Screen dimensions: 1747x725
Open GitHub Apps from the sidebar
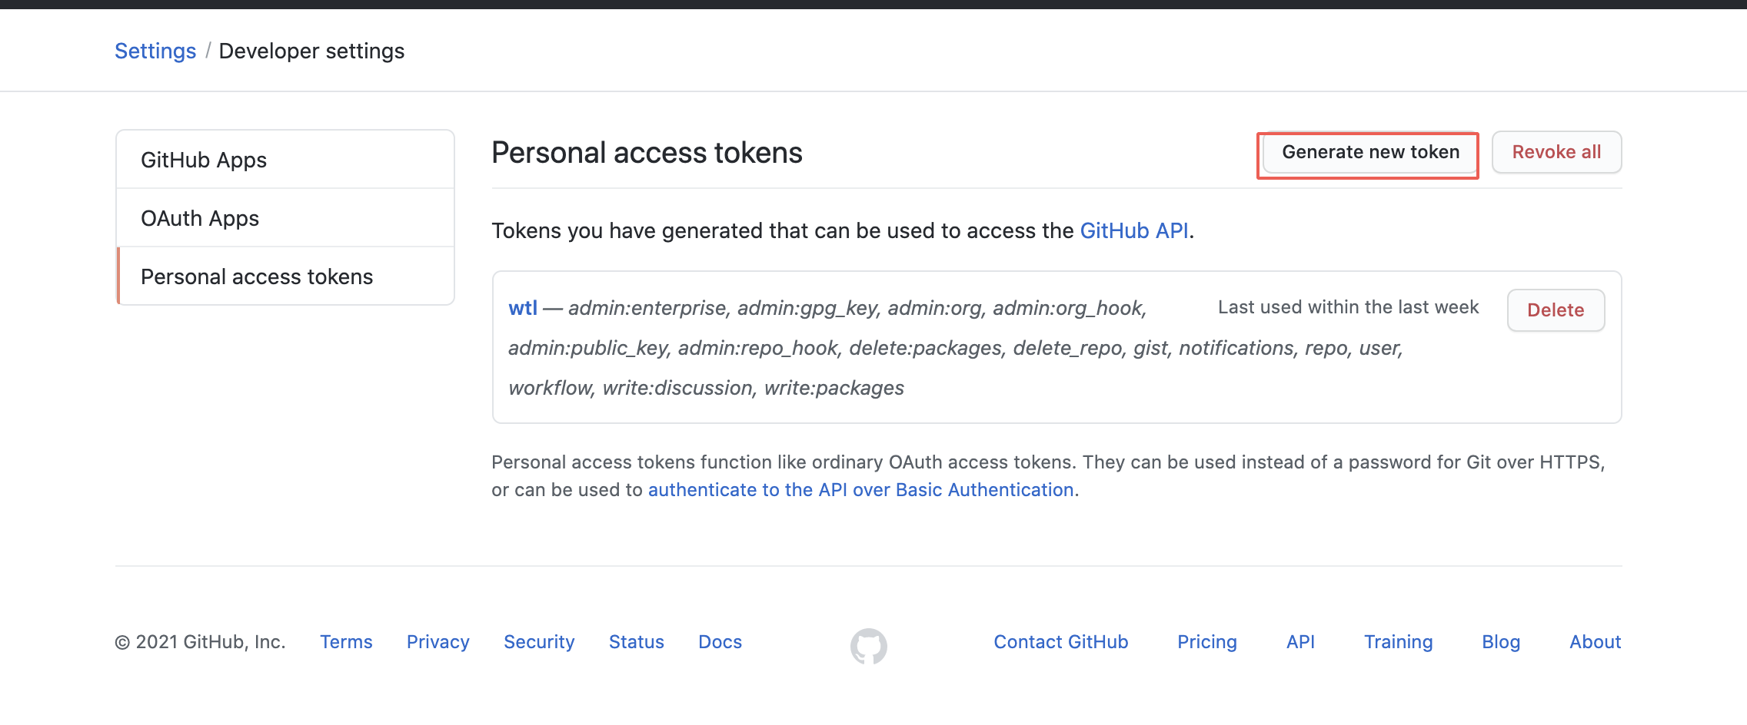(204, 160)
